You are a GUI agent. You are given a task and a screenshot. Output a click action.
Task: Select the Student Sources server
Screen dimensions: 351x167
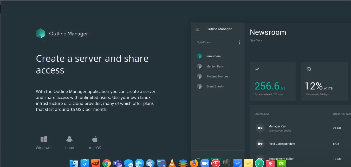point(217,76)
